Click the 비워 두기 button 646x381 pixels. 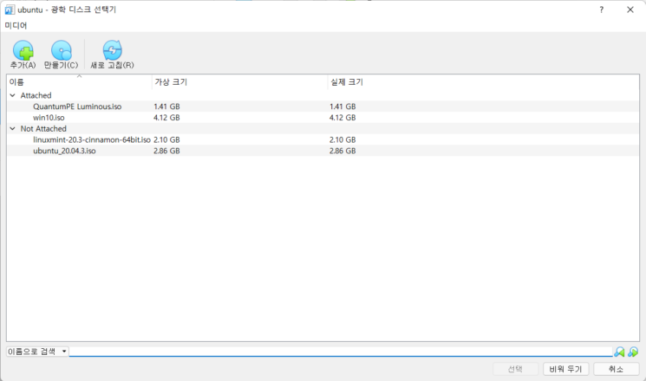(566, 369)
